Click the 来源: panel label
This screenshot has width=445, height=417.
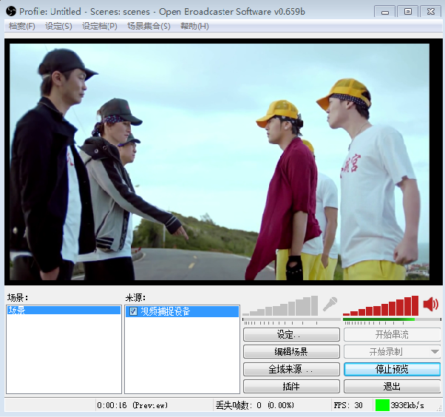135,297
